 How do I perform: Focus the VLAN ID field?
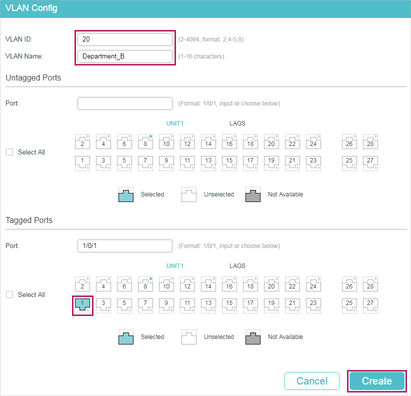click(125, 39)
